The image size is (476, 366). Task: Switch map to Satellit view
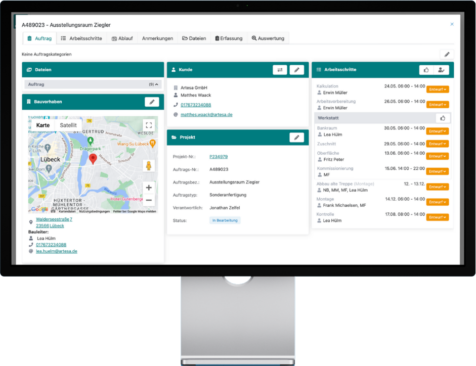pos(68,125)
